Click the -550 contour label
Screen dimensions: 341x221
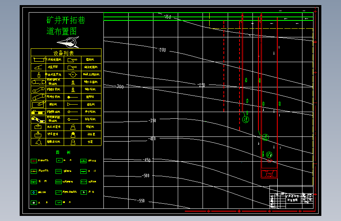click(x=141, y=201)
